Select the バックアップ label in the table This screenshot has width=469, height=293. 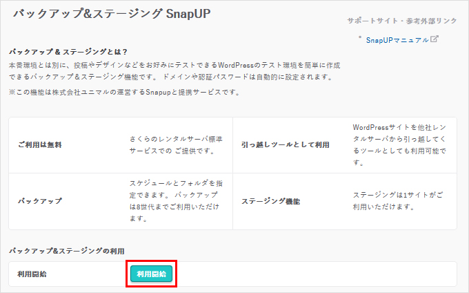pos(40,202)
